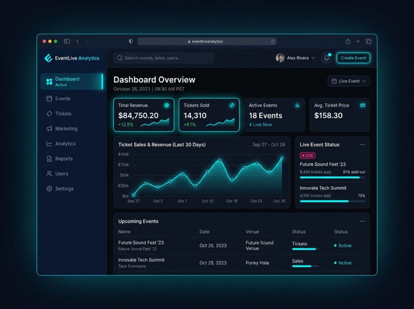Open Innovate Tech Summit table row
This screenshot has width=414, height=309.
coord(242,263)
